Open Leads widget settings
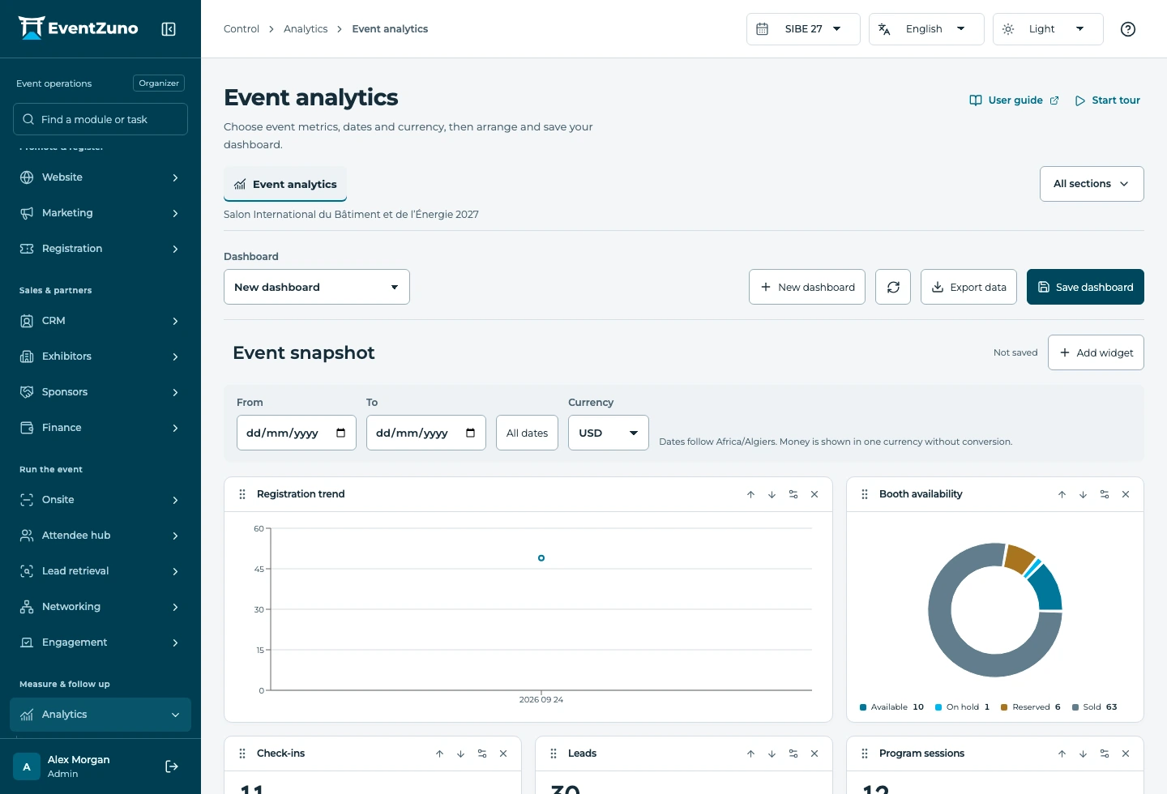1167x794 pixels. click(x=793, y=753)
